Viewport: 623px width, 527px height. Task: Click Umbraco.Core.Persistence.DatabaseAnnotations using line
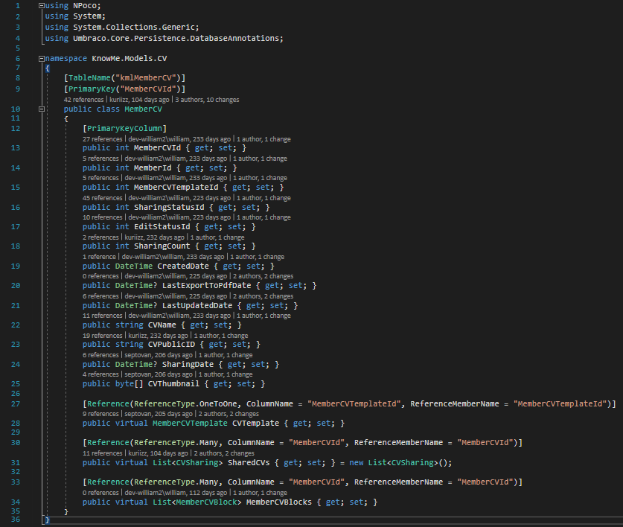click(164, 39)
